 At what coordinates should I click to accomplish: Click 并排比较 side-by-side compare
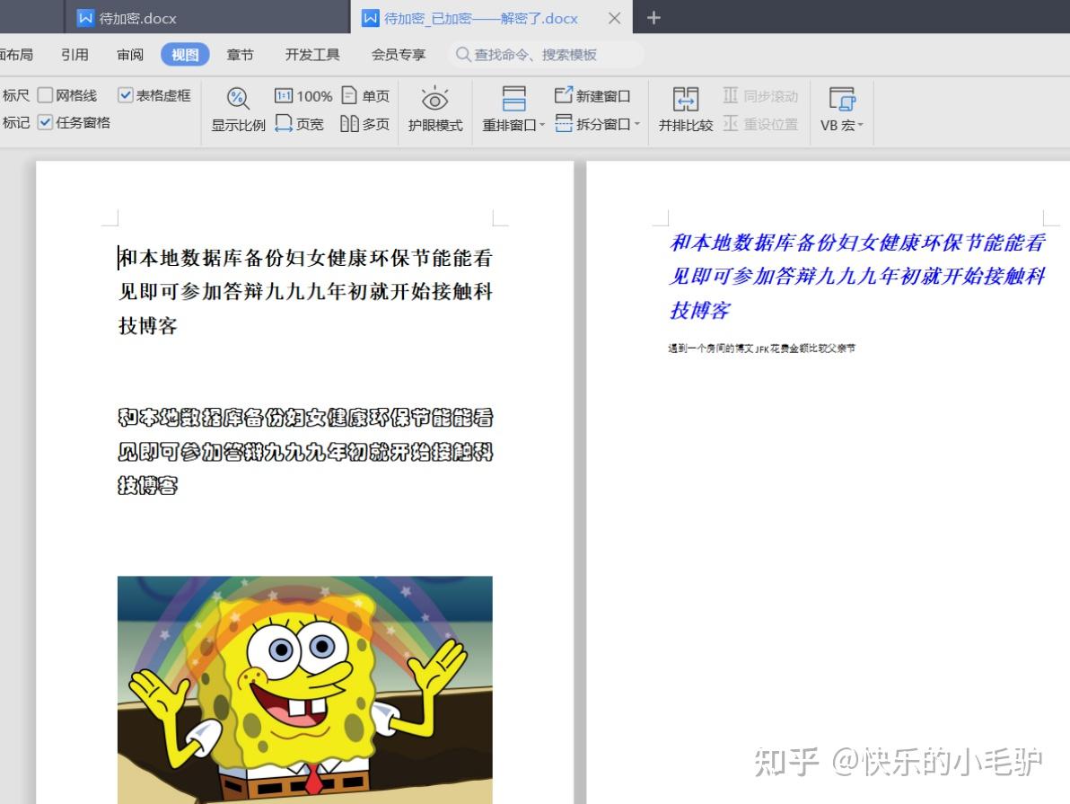[685, 108]
